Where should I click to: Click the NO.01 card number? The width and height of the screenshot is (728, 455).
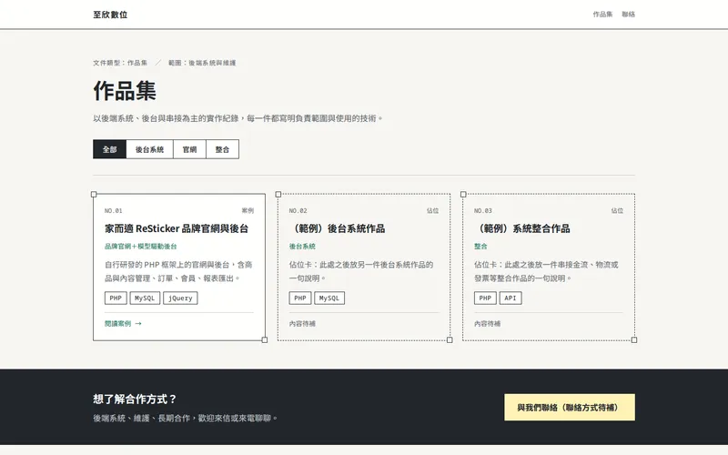113,211
